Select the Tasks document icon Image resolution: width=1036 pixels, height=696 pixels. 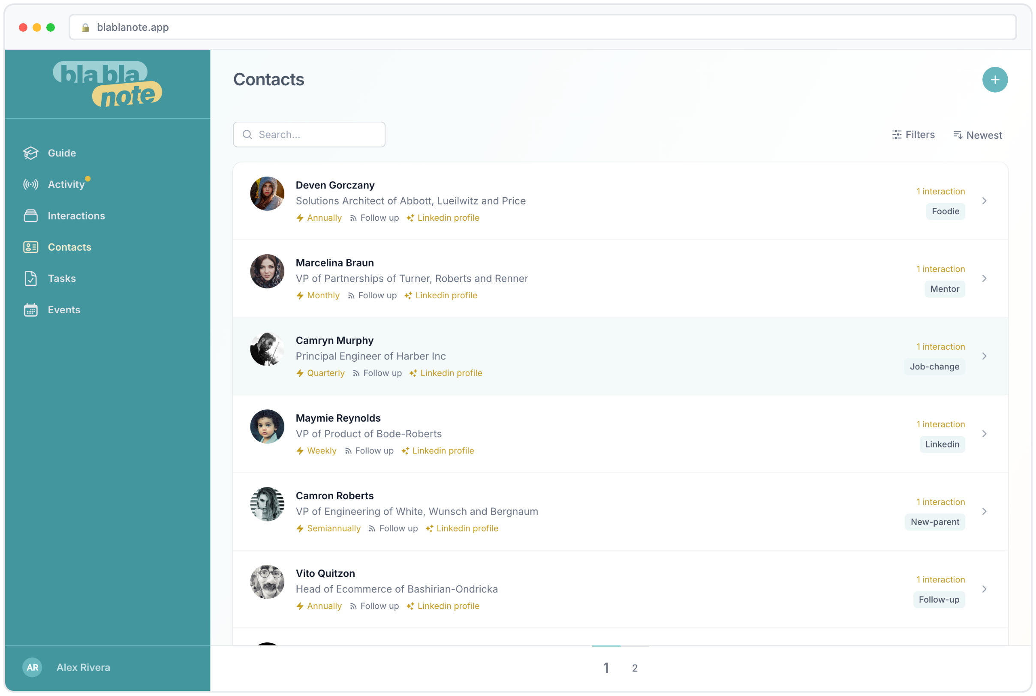tap(30, 278)
